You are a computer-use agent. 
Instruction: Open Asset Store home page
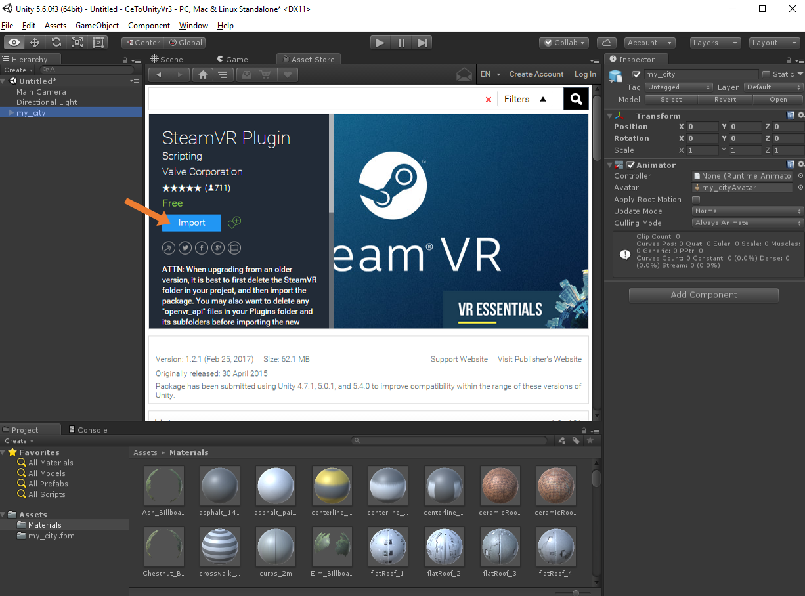203,74
